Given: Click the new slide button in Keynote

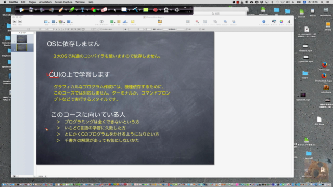Looking at the screenshot, I should click(x=15, y=22).
